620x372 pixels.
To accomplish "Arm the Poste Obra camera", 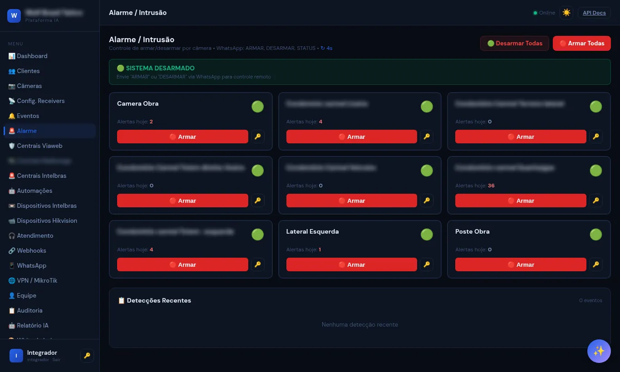I will coord(521,264).
